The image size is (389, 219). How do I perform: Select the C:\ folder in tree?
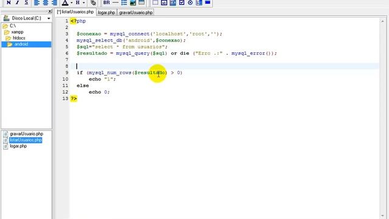coord(12,26)
